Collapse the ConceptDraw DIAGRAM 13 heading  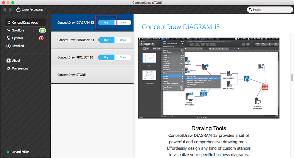[139, 27]
